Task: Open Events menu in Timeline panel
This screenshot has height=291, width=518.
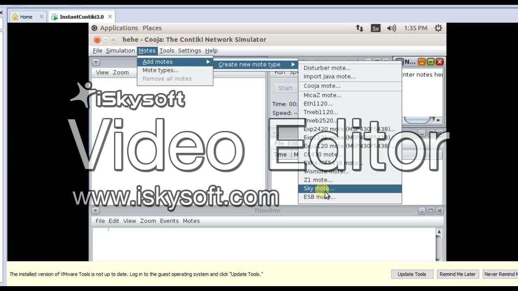Action: 169,221
